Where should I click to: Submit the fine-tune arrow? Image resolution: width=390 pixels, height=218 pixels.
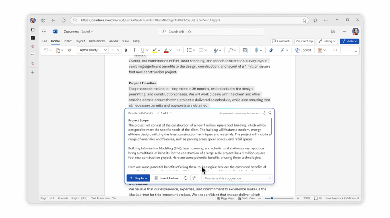269,178
